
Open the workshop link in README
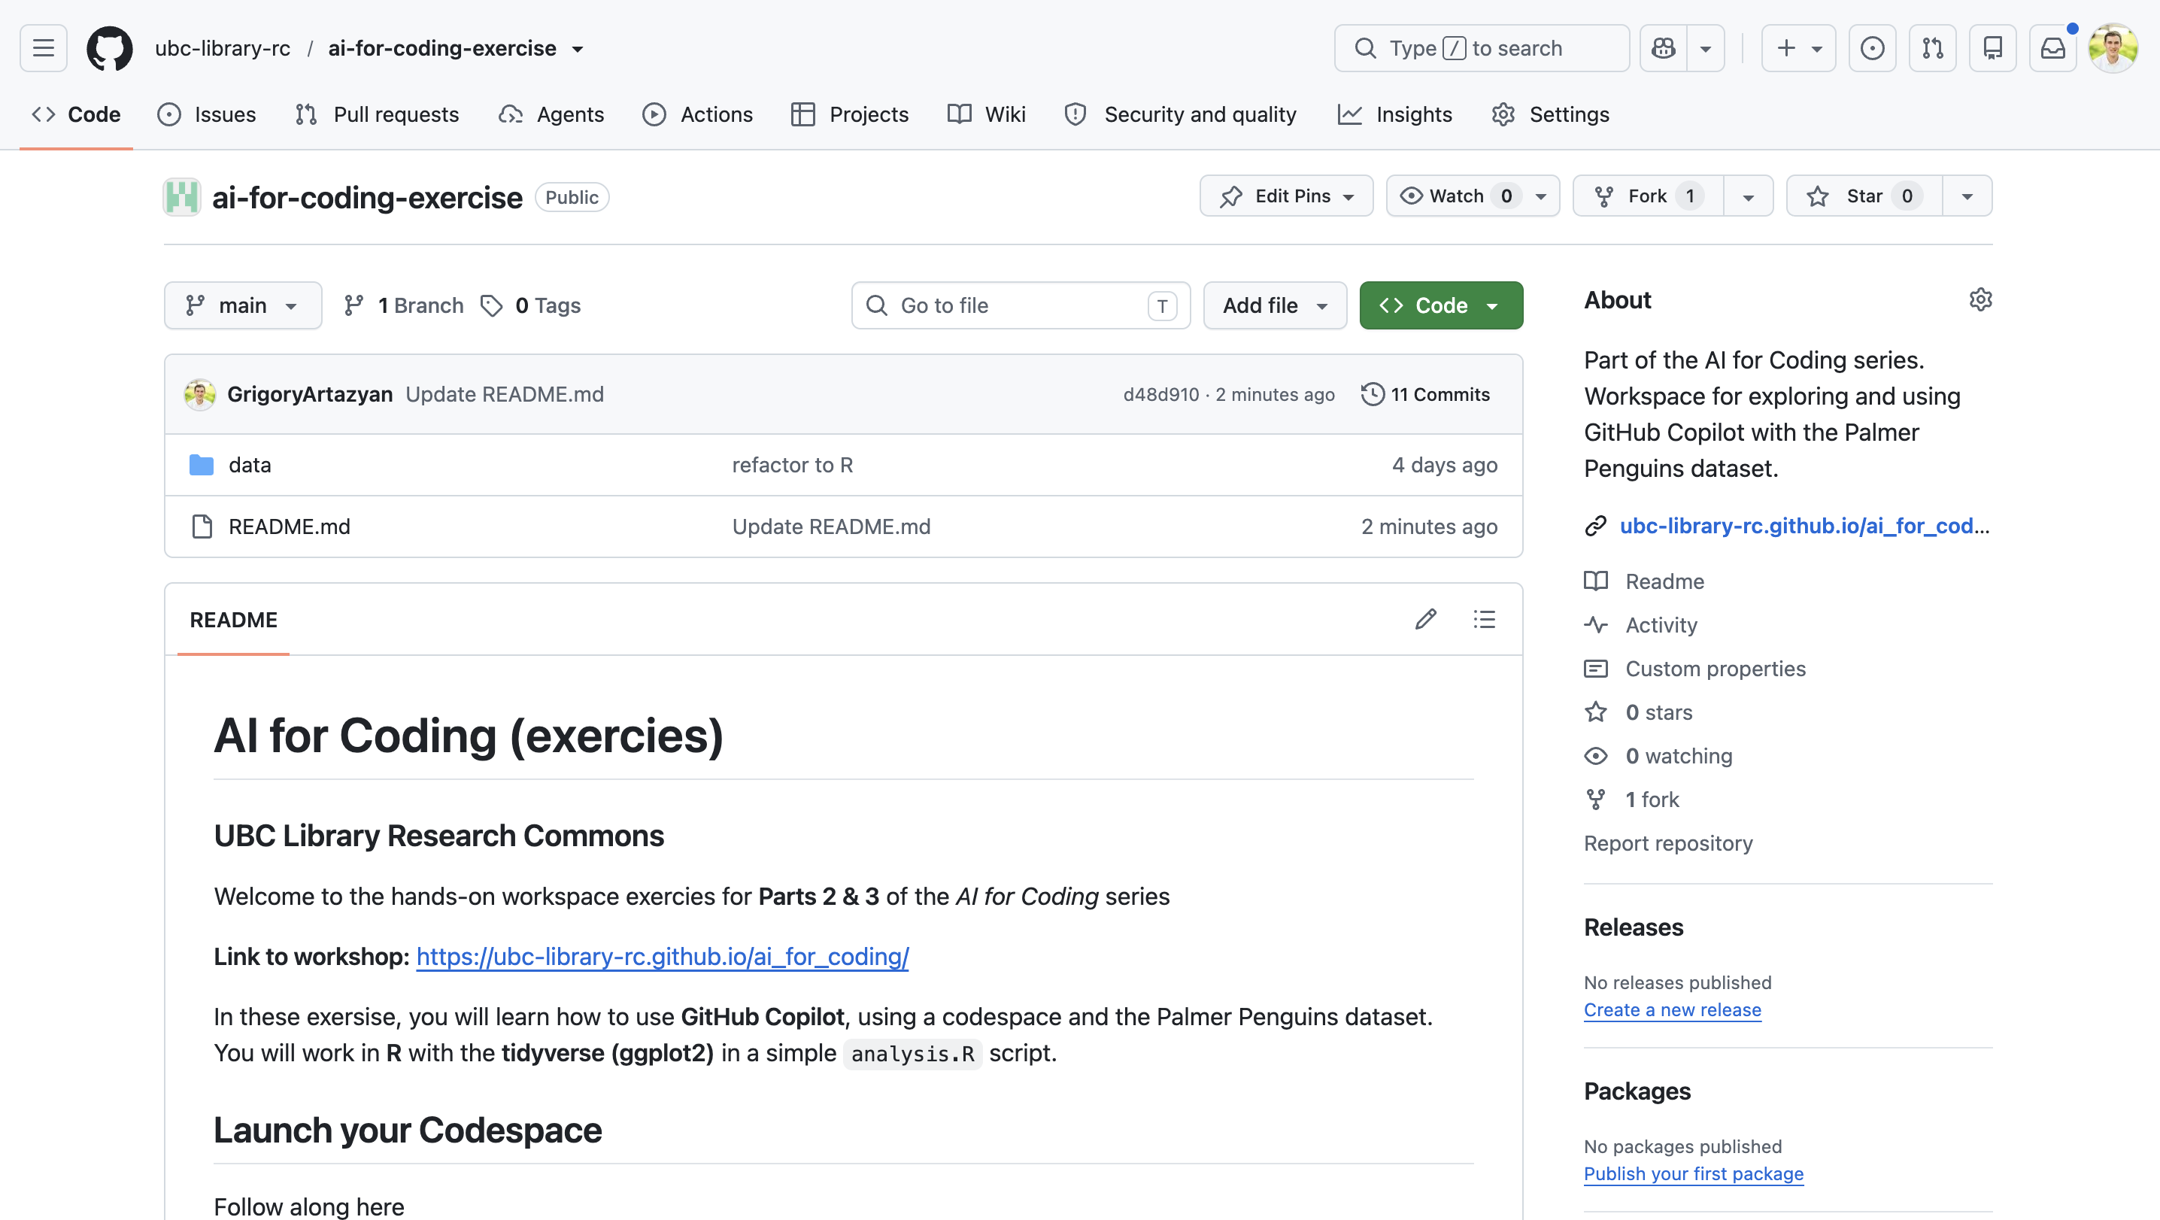(663, 956)
